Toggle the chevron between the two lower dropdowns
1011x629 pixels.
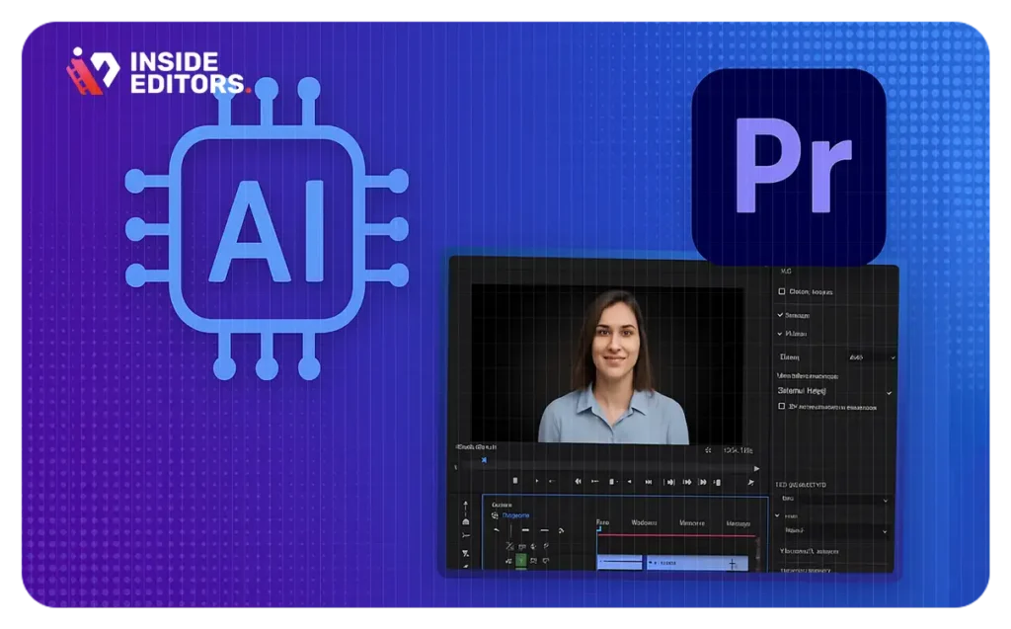pyautogui.click(x=777, y=515)
